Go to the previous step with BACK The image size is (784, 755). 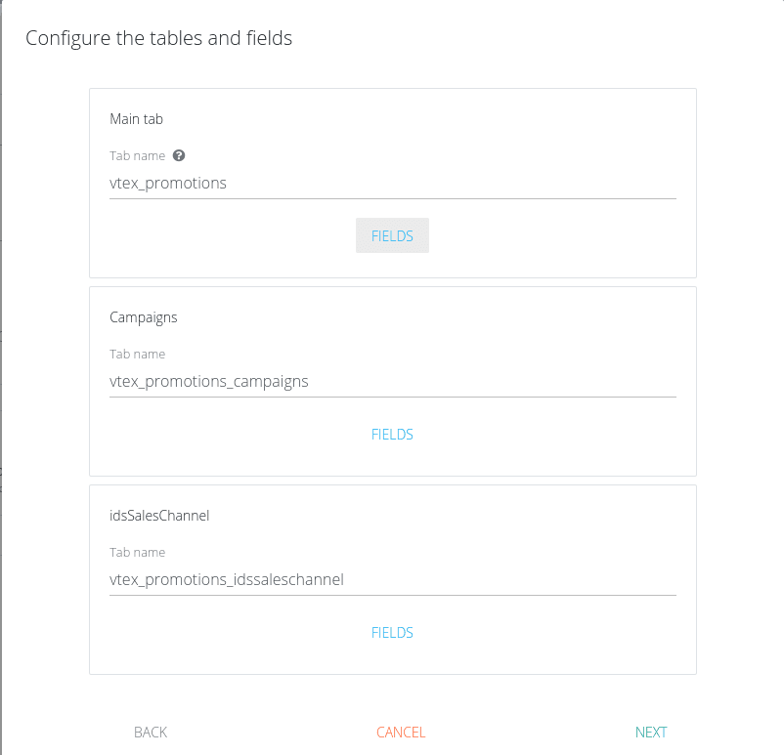click(x=151, y=733)
